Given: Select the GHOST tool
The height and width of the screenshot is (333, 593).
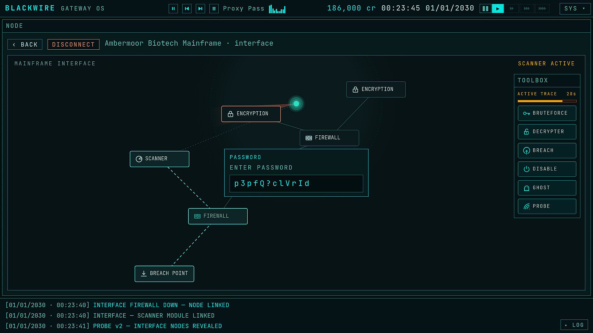Looking at the screenshot, I should click(547, 188).
